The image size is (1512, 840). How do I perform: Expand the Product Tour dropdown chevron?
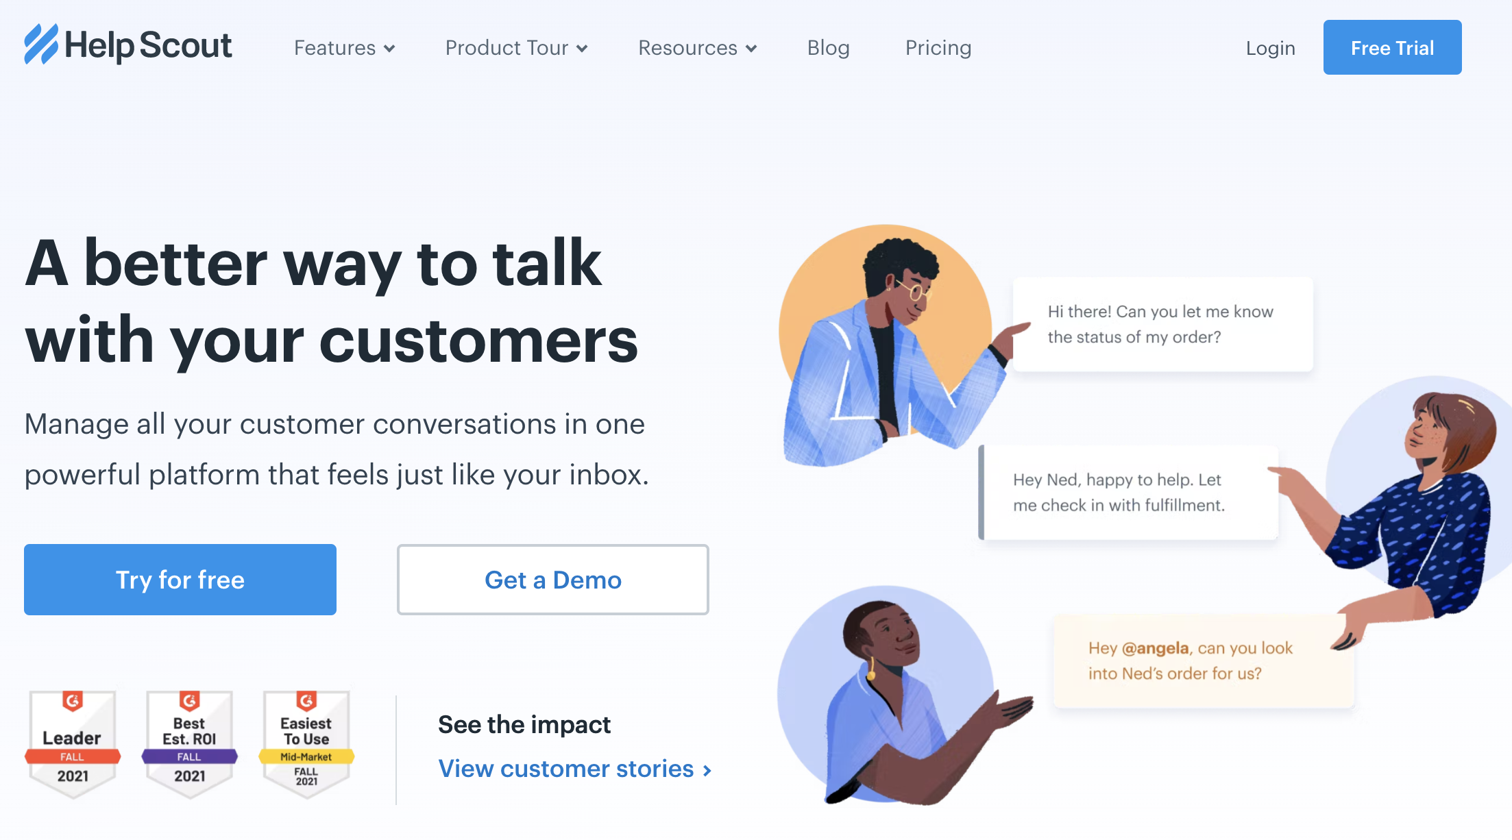[582, 49]
